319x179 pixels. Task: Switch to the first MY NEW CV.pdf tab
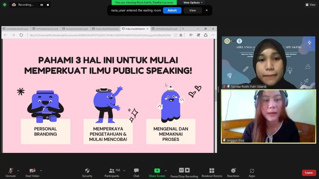[x=16, y=29]
